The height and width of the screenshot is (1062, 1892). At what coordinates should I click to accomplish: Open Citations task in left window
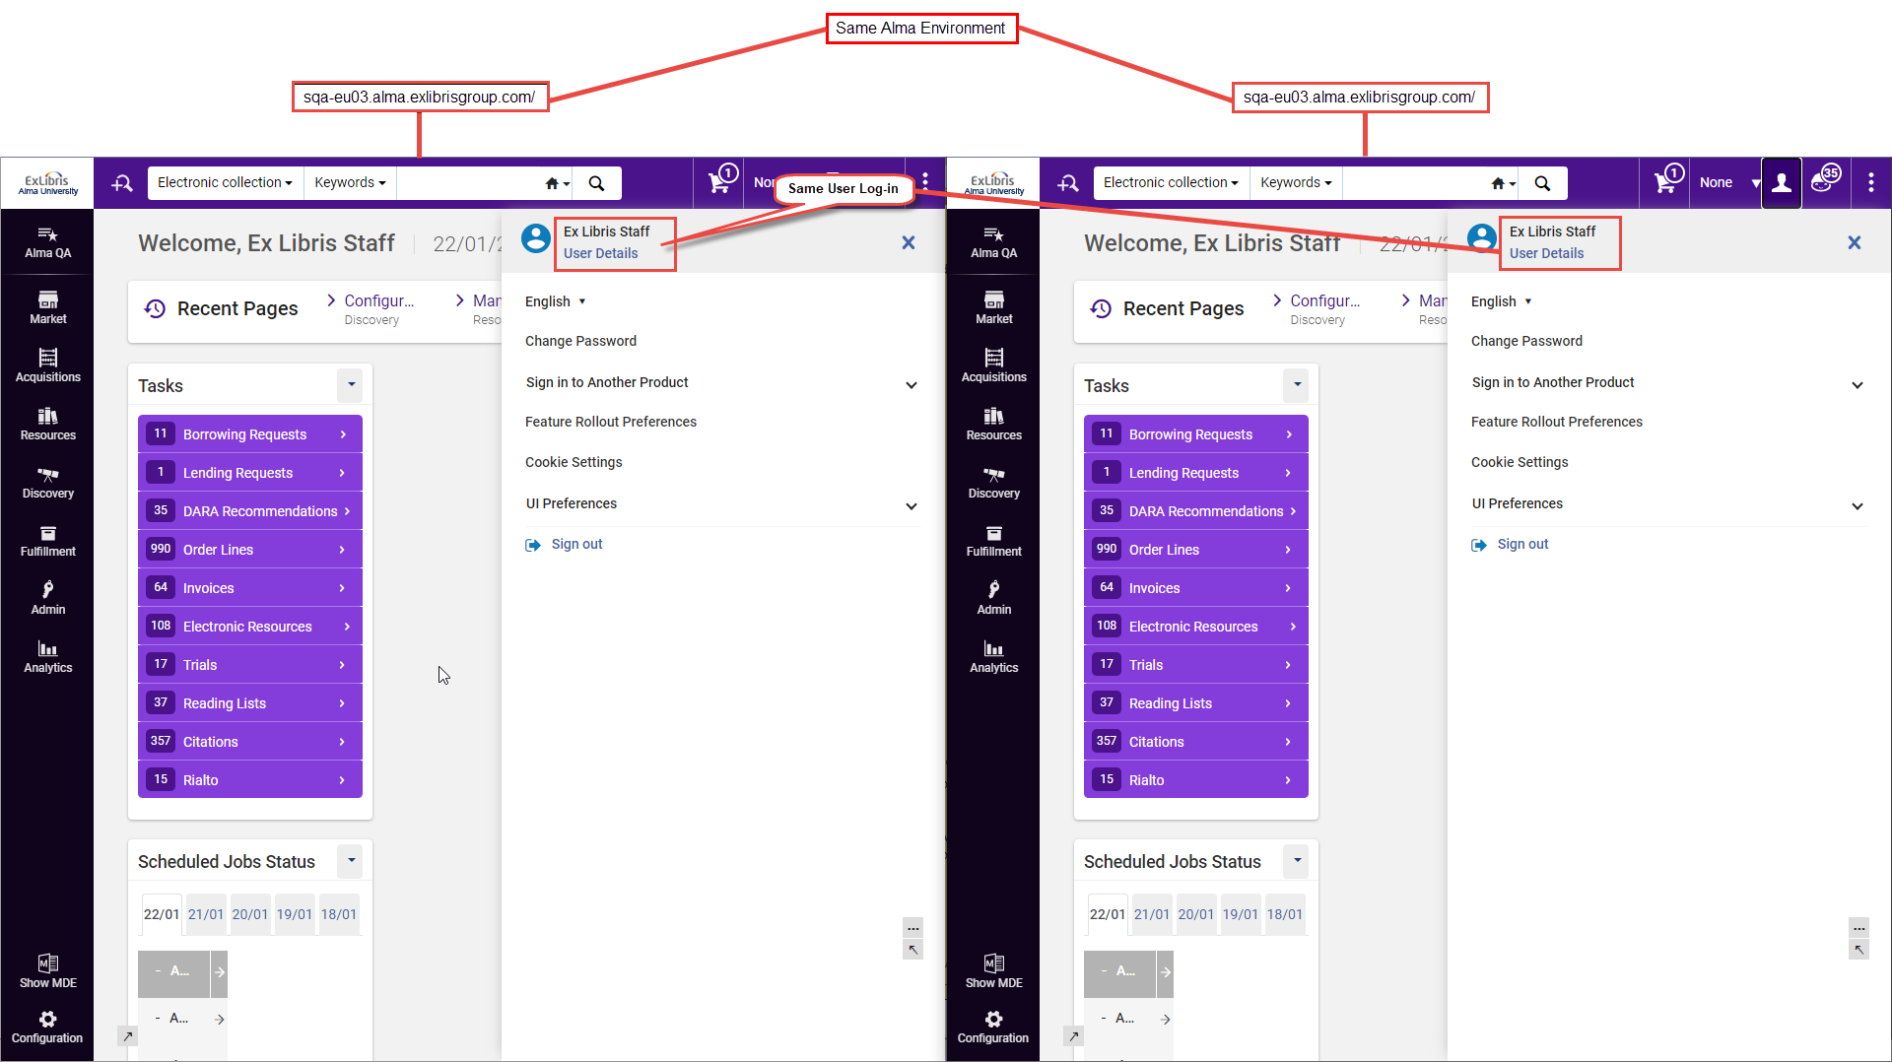coord(250,742)
